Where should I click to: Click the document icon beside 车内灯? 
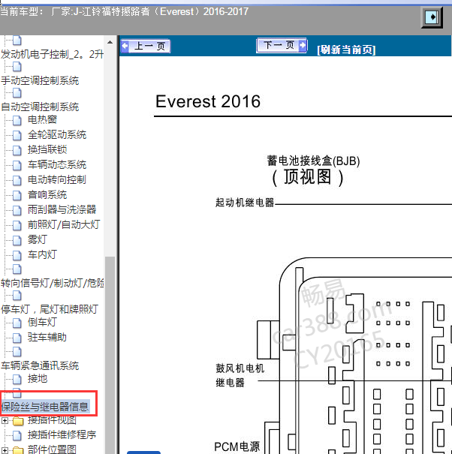(17, 255)
